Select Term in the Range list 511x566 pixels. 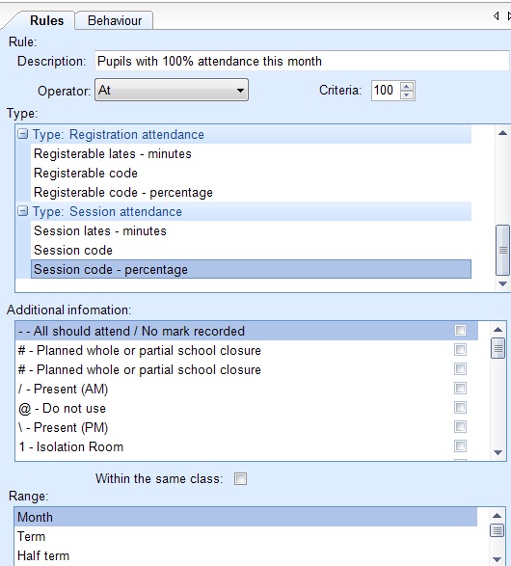click(x=31, y=536)
